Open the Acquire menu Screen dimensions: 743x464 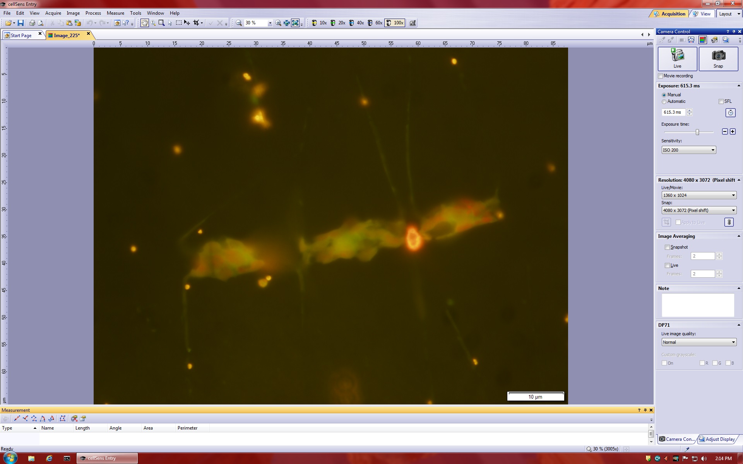[53, 13]
